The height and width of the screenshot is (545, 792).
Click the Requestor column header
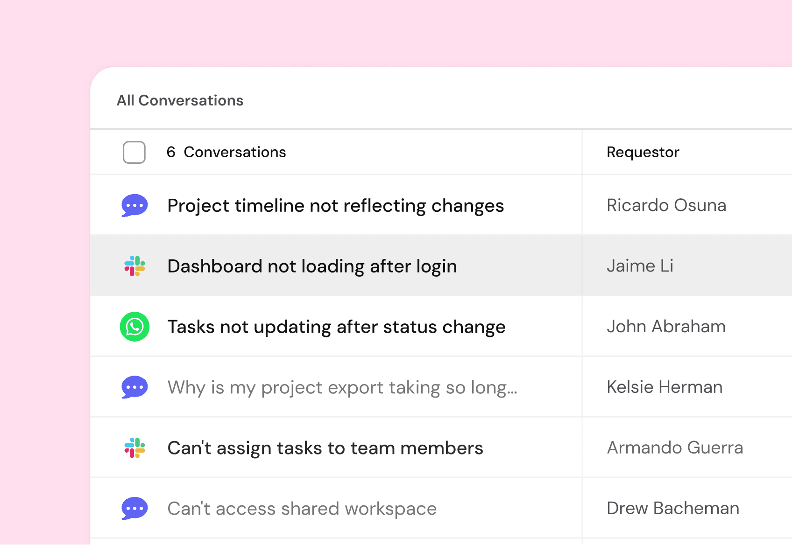tap(643, 153)
